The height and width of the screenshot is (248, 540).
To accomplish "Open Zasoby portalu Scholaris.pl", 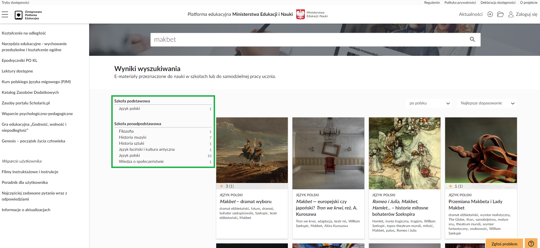I will (x=26, y=103).
